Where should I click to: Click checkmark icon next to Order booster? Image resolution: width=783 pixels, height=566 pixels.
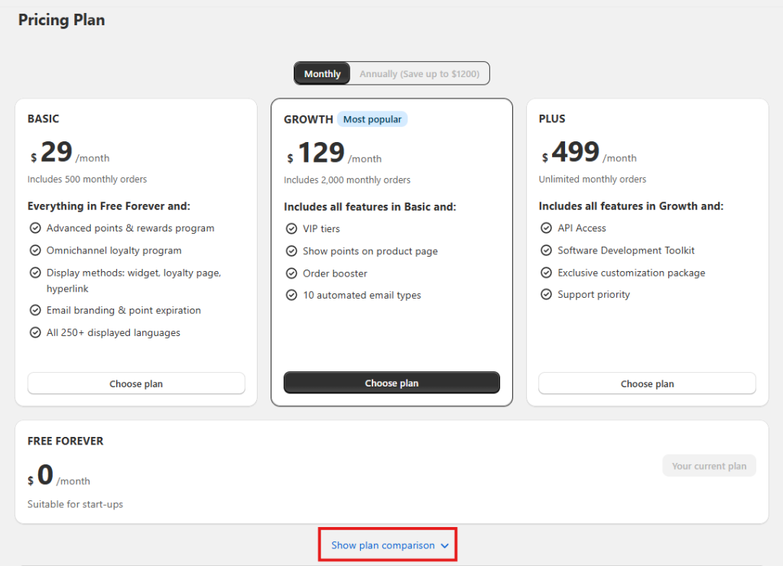[291, 273]
